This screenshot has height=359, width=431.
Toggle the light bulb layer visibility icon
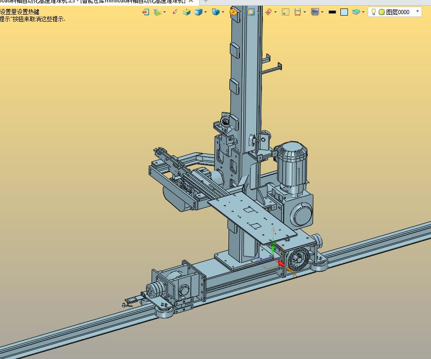(x=373, y=12)
